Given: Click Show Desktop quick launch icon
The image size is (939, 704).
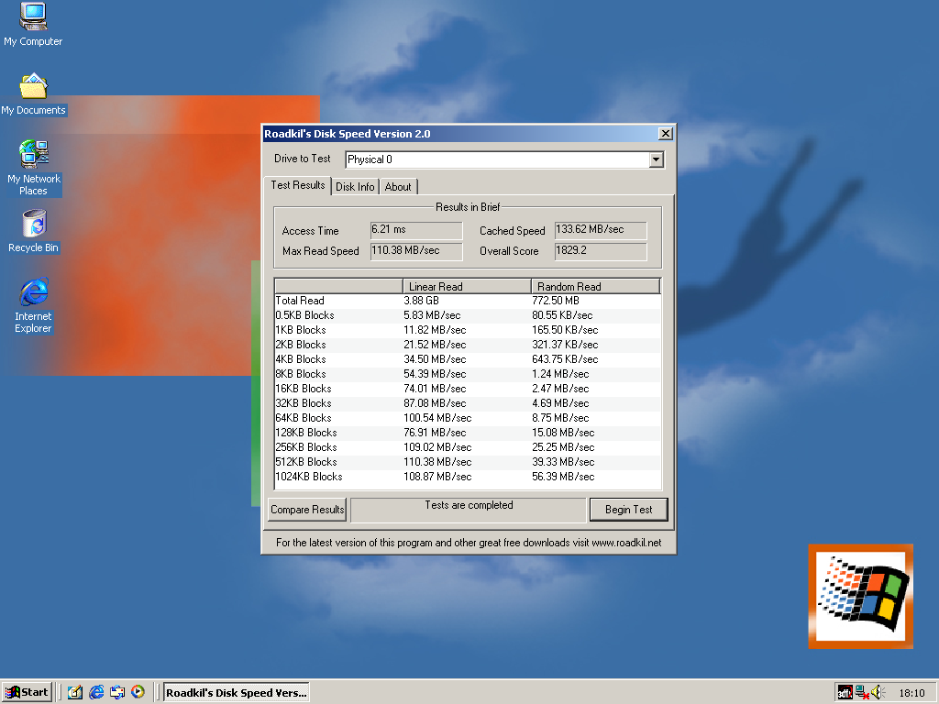Looking at the screenshot, I should (75, 692).
